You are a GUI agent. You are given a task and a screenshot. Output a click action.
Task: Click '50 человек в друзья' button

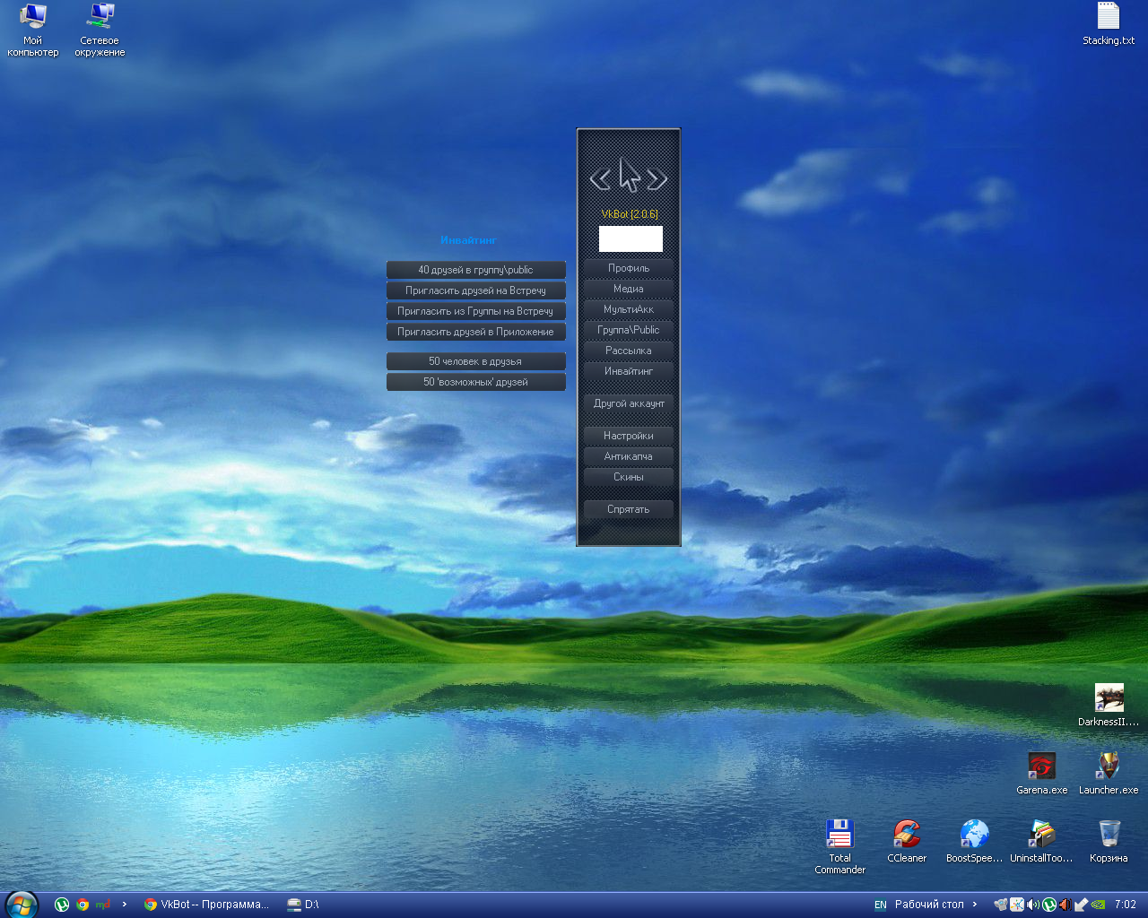click(x=475, y=361)
